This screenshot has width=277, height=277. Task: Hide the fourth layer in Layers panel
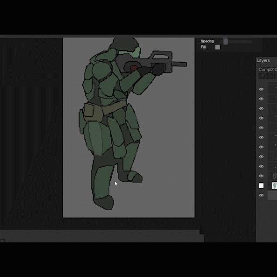(x=261, y=118)
